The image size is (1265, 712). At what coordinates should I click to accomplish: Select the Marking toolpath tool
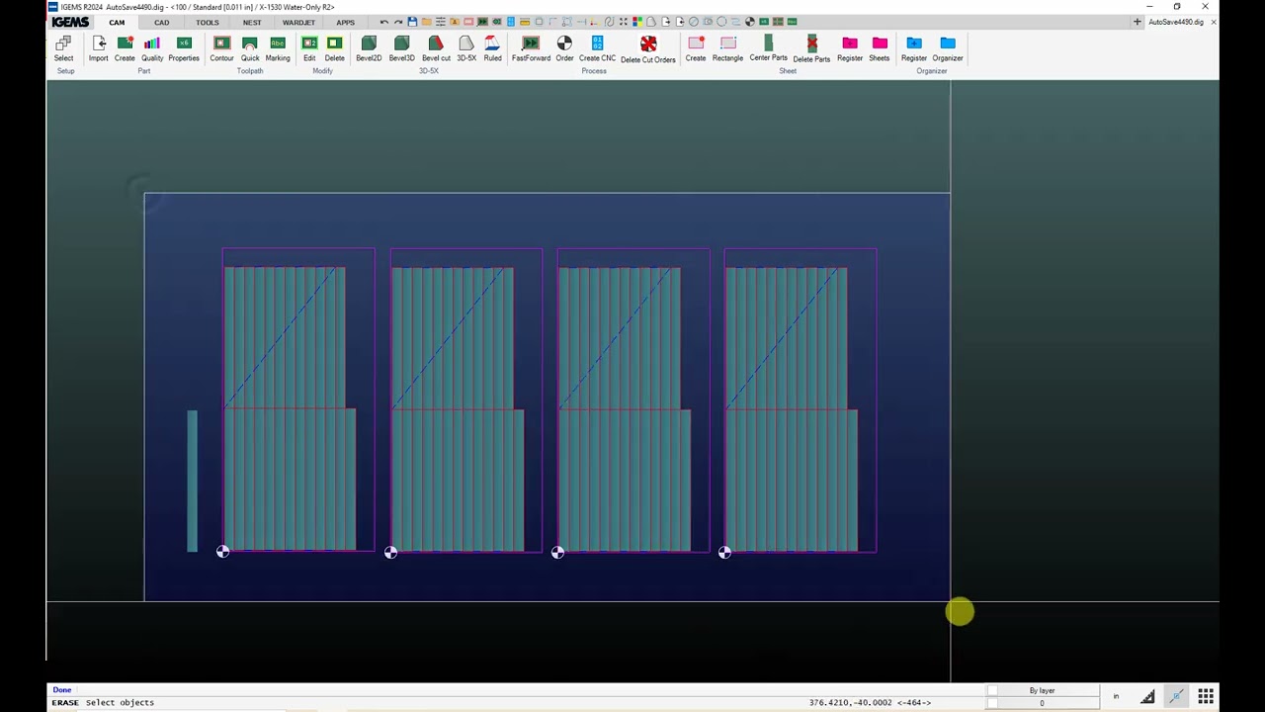click(x=278, y=48)
